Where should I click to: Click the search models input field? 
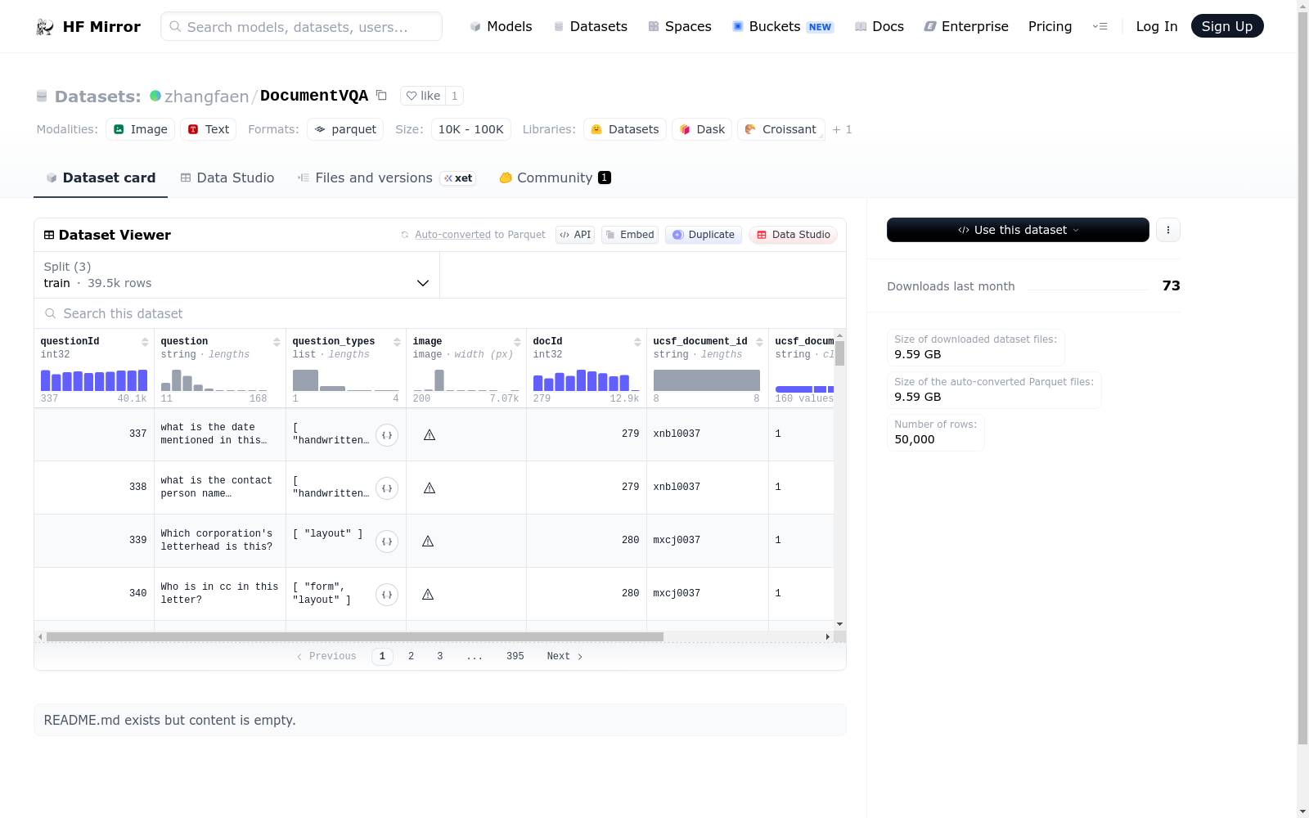coord(301,26)
